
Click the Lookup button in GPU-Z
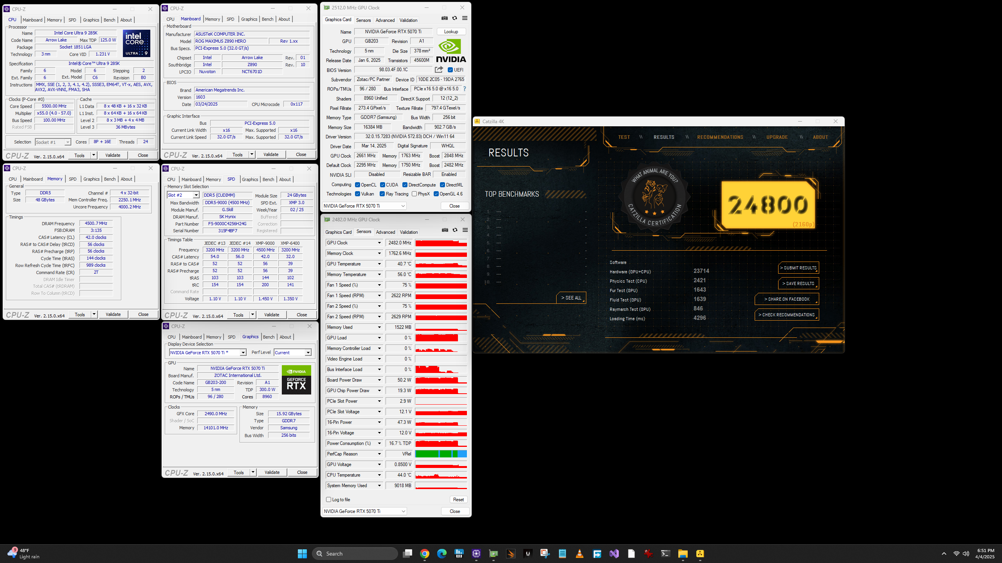[x=451, y=32]
